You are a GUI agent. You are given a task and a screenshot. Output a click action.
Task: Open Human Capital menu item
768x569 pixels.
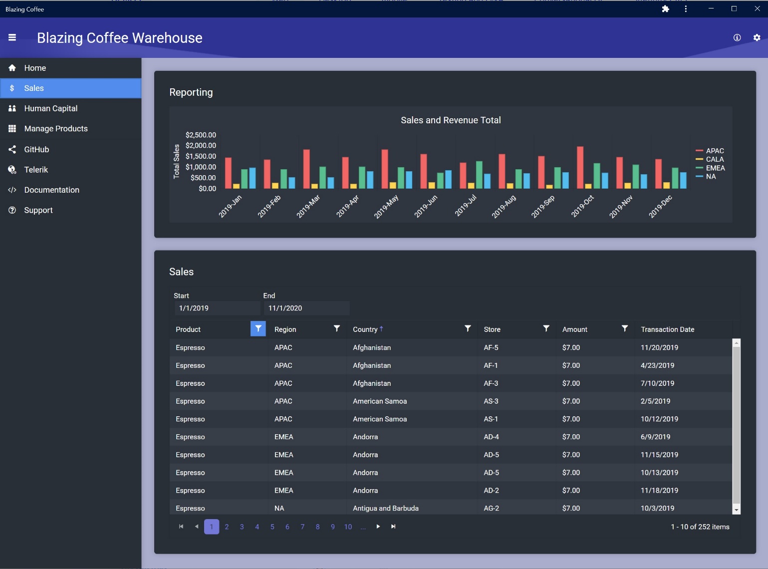[71, 108]
